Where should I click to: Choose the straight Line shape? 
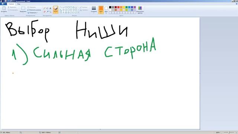(61, 7)
